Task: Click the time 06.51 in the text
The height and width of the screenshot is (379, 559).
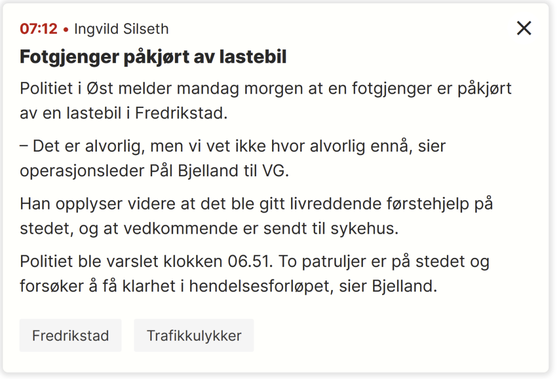Action: [249, 262]
